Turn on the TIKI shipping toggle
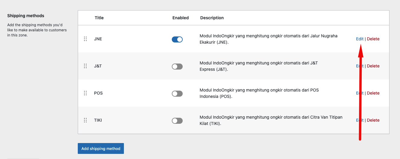This screenshot has width=400, height=159. [x=177, y=121]
